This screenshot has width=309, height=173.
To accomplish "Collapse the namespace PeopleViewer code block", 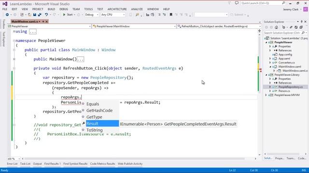I will [x=14, y=40].
